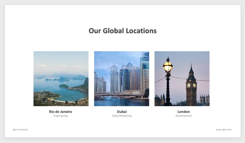245x143 pixels.
Task: Click the curved beach in Rio photo
Action: click(59, 100)
